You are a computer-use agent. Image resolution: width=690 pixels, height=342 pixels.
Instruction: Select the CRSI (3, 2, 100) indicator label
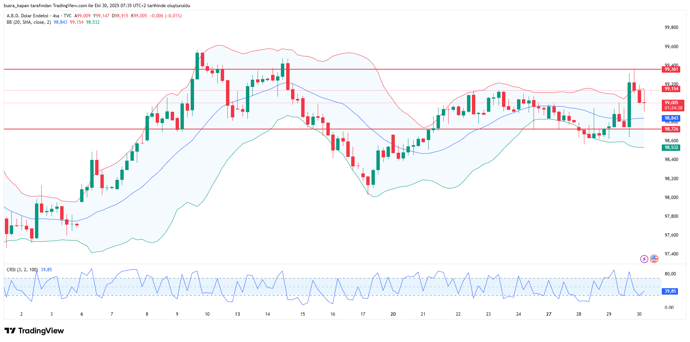tap(22, 270)
